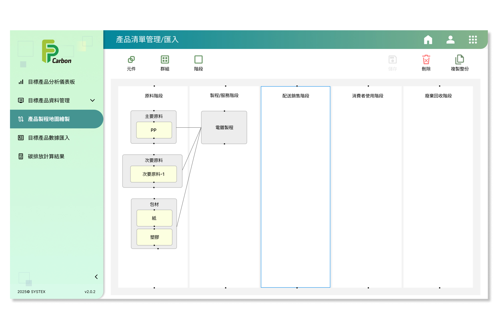Expand the 目標產品資料管理 submenu chevron
The height and width of the screenshot is (331, 500).
click(92, 100)
